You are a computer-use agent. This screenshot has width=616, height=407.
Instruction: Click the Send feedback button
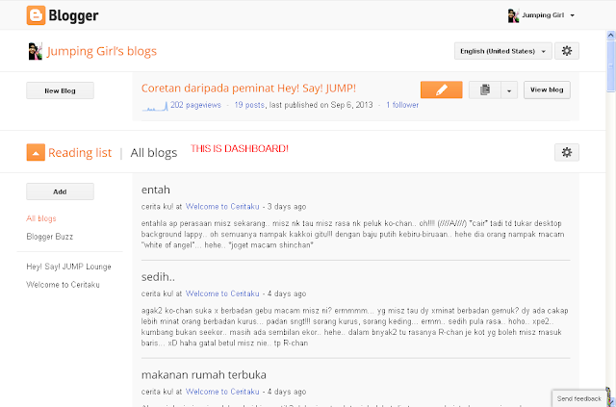click(579, 398)
